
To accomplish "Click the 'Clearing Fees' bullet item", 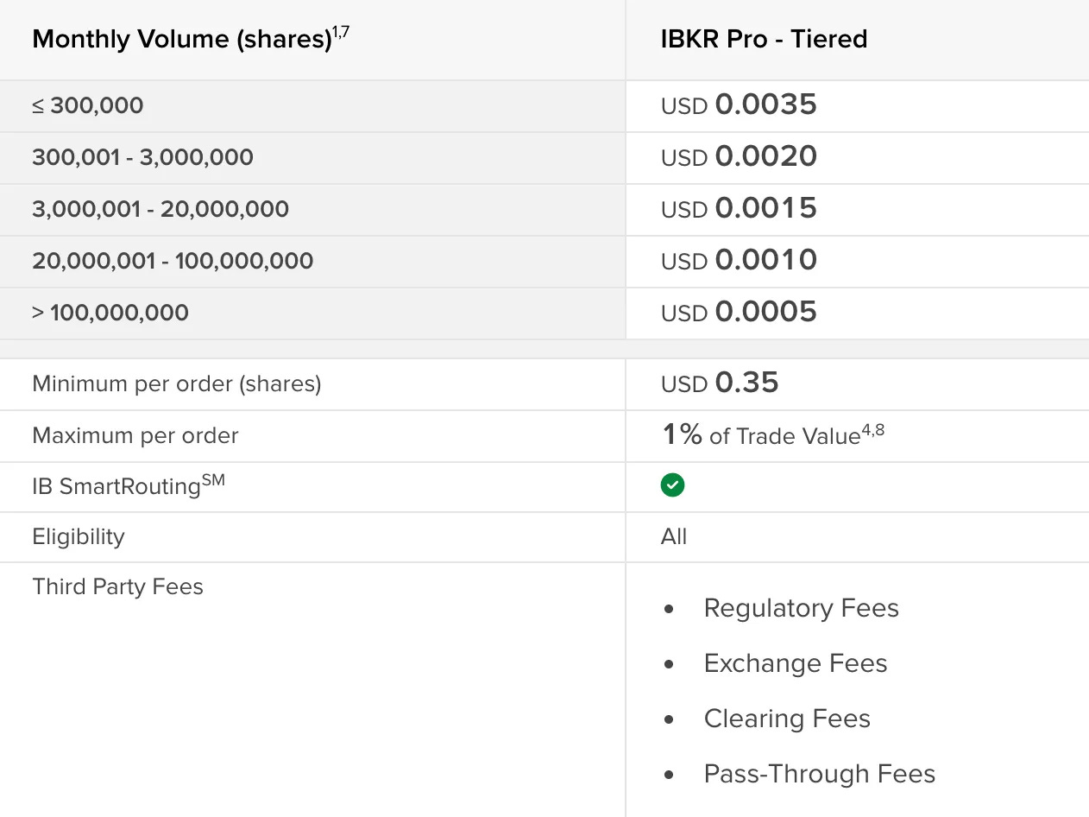I will click(787, 719).
